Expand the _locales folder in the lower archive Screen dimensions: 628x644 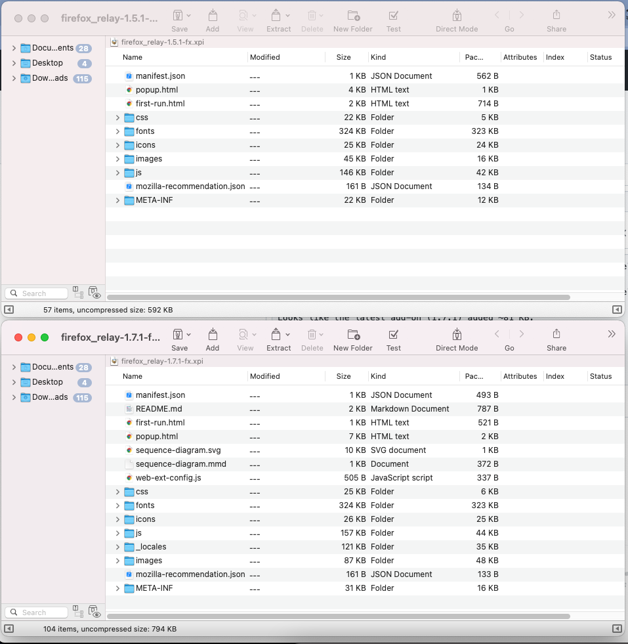pos(117,546)
